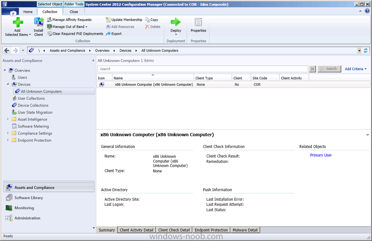The height and width of the screenshot is (241, 372).
Task: Click the Devices breadcrumb segment
Action: [125, 50]
